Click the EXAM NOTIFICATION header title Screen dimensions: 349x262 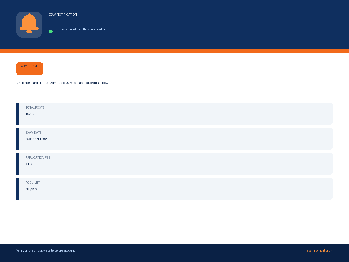63,15
